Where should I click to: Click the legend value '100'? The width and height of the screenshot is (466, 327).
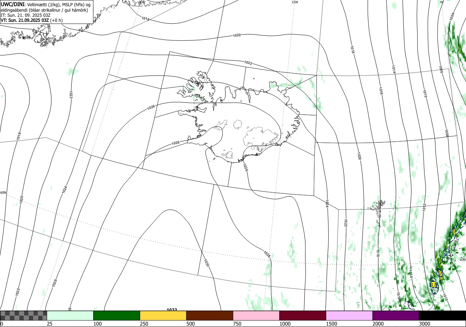pyautogui.click(x=97, y=324)
